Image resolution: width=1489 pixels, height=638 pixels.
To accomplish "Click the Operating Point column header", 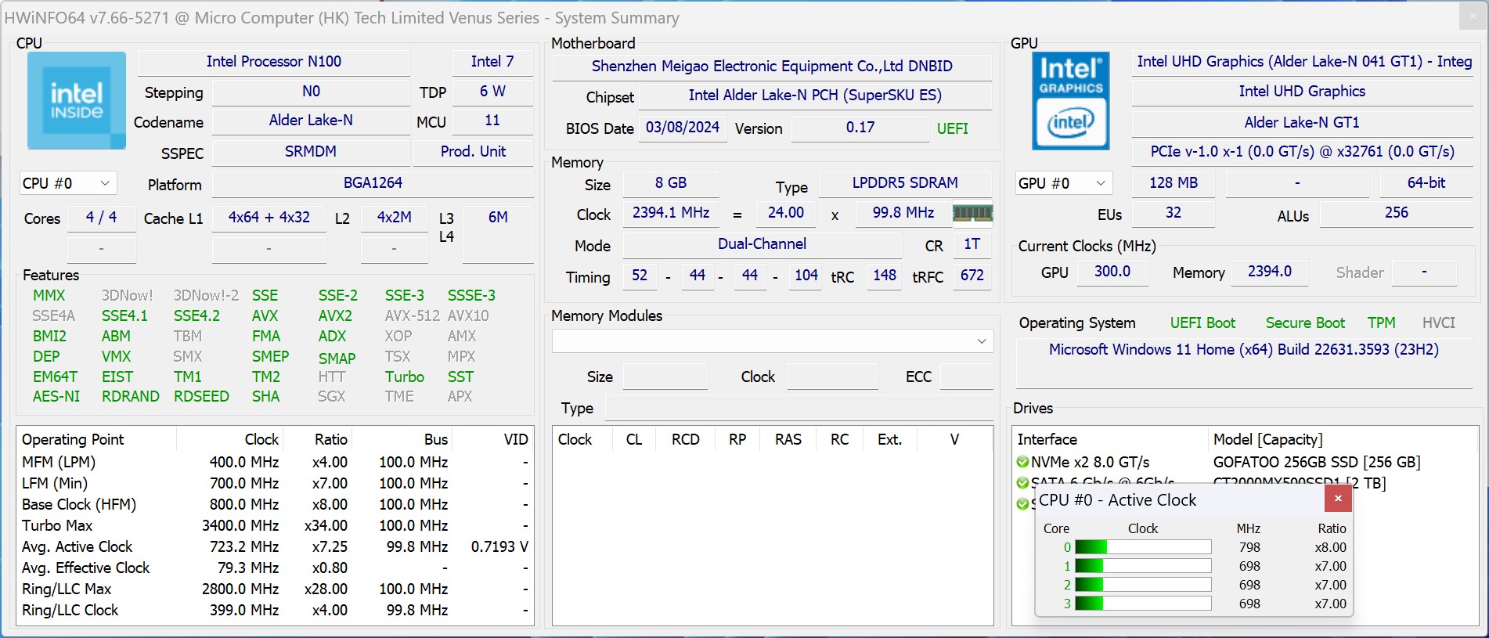I will 97,439.
